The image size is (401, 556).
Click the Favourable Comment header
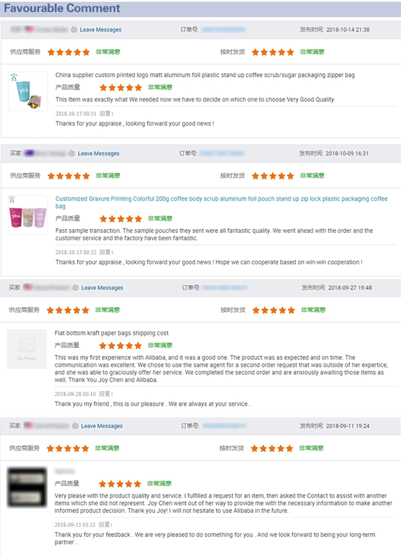point(62,8)
